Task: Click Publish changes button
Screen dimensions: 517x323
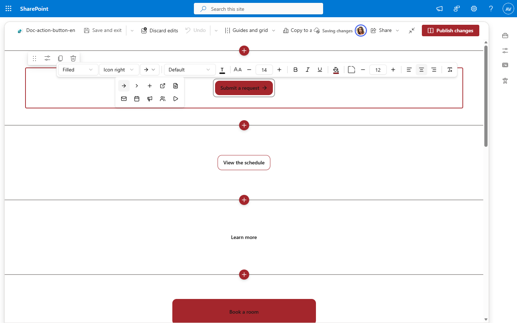Action: tap(450, 31)
